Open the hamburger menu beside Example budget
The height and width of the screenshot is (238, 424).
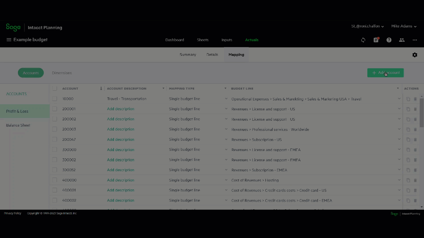(9, 40)
